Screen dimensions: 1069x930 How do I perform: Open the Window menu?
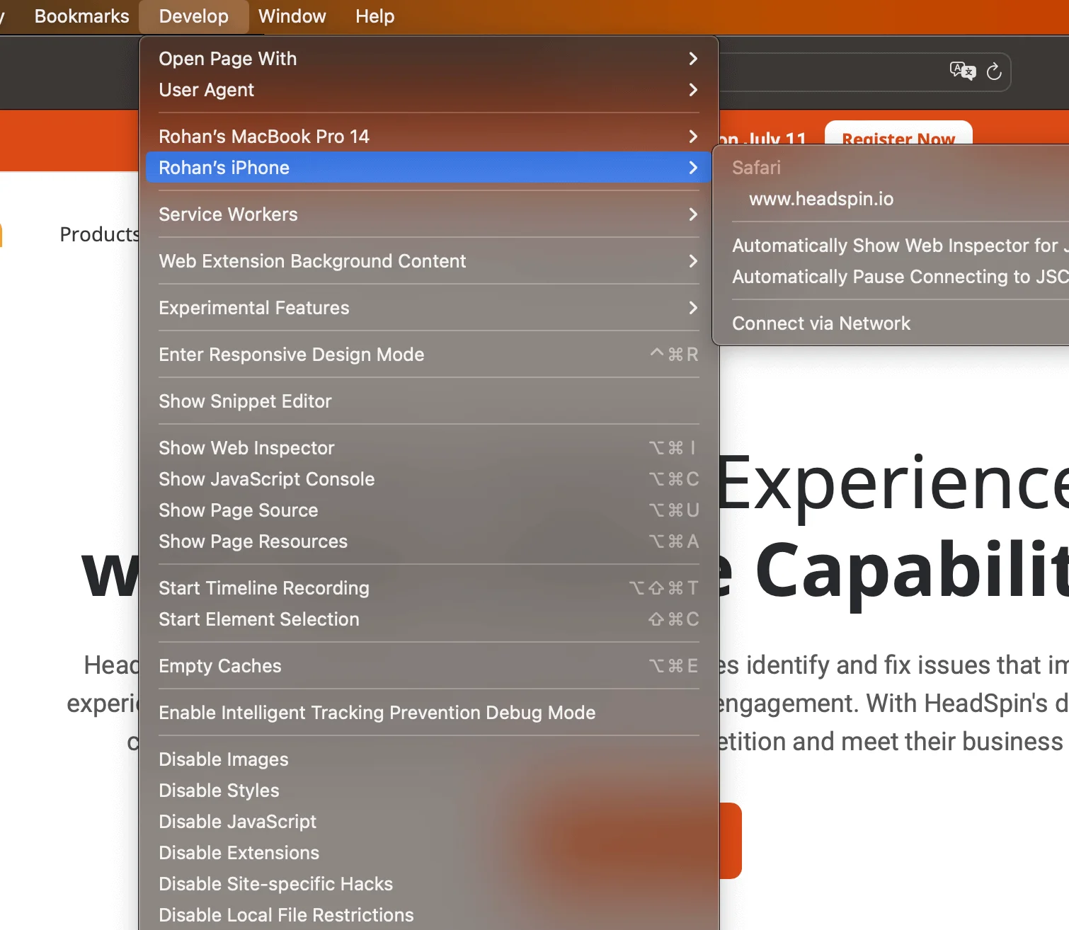(292, 16)
